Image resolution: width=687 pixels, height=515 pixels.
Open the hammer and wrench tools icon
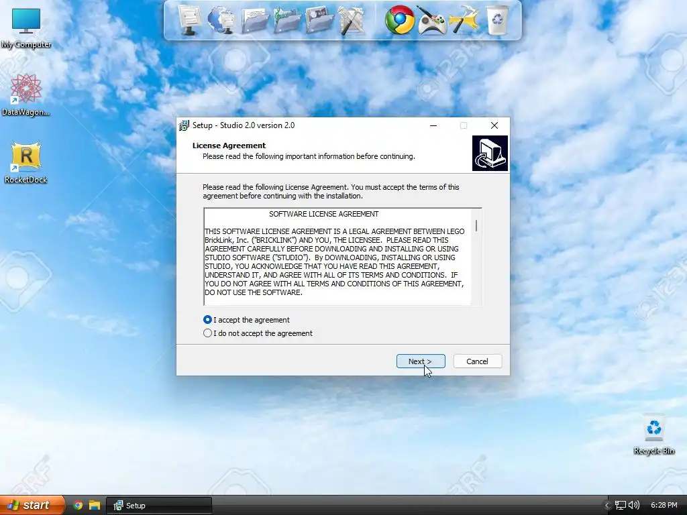click(352, 20)
